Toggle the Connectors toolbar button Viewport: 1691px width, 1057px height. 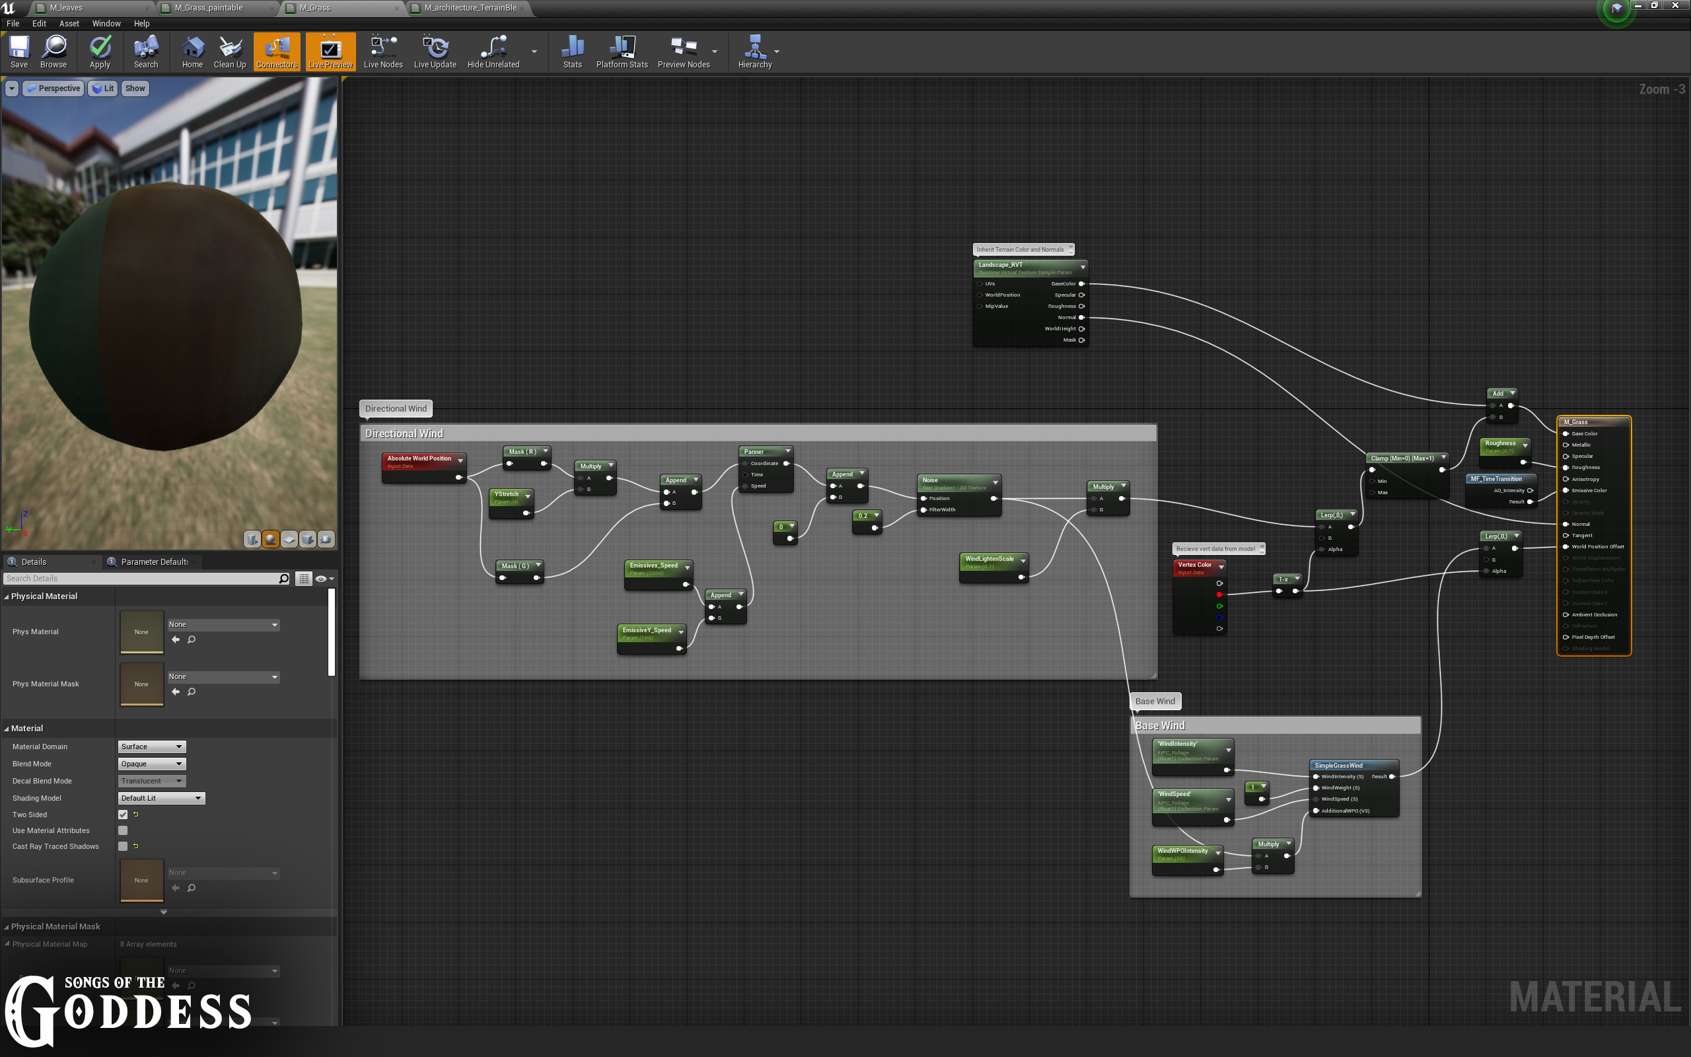277,51
